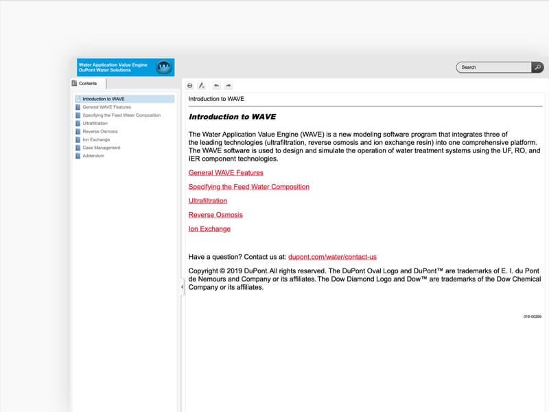
Task: Click the remove highlight pen icon
Action: click(x=202, y=86)
